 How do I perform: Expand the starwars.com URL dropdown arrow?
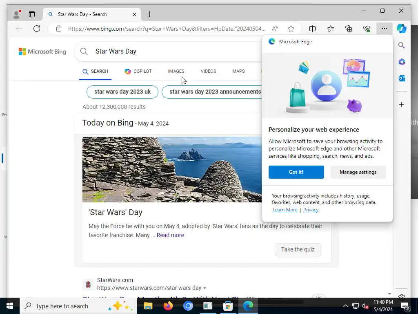click(205, 288)
